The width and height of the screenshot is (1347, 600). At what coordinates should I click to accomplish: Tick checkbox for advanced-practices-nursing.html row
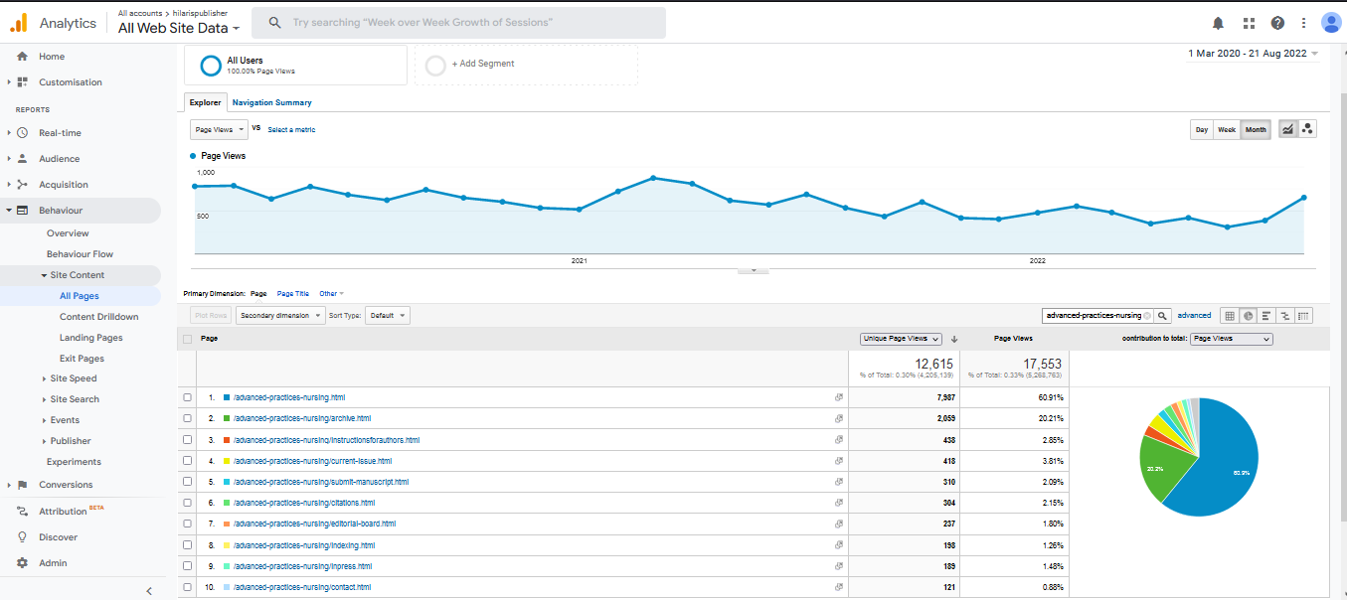[x=187, y=397]
